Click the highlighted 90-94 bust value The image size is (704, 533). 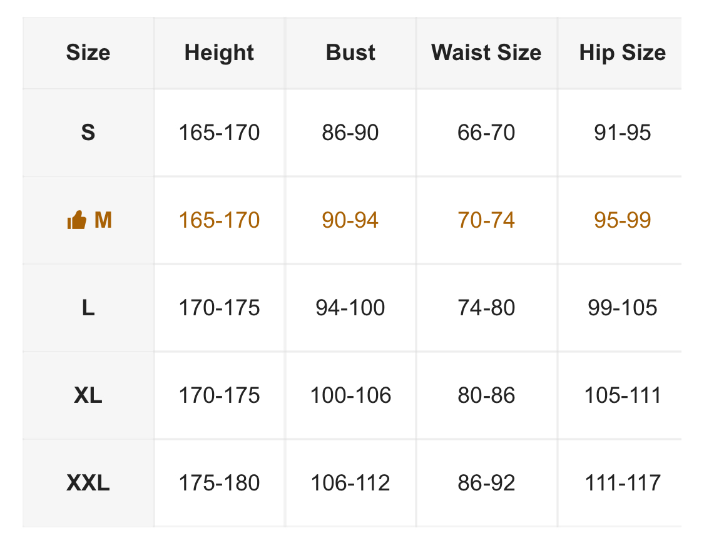coord(350,220)
